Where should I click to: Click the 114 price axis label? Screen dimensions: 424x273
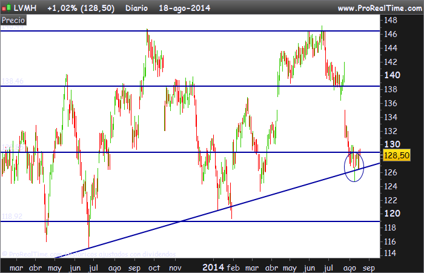[x=391, y=254]
